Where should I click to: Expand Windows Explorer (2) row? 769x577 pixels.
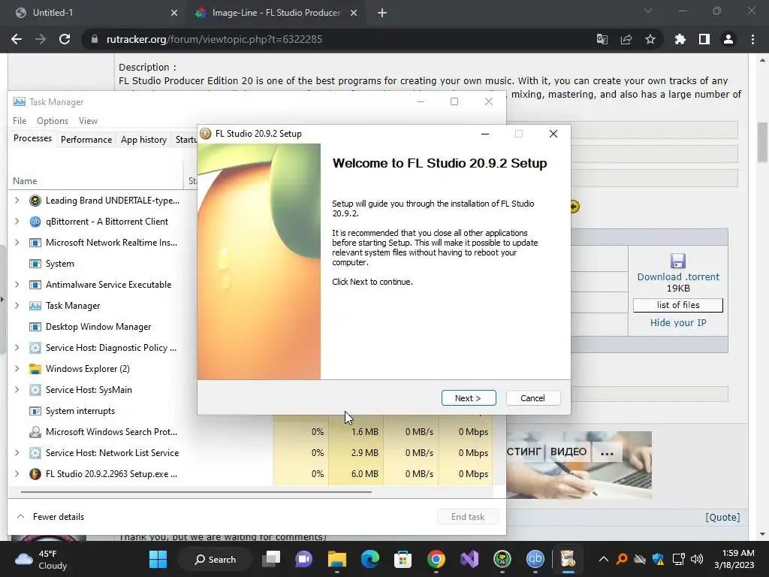17,368
